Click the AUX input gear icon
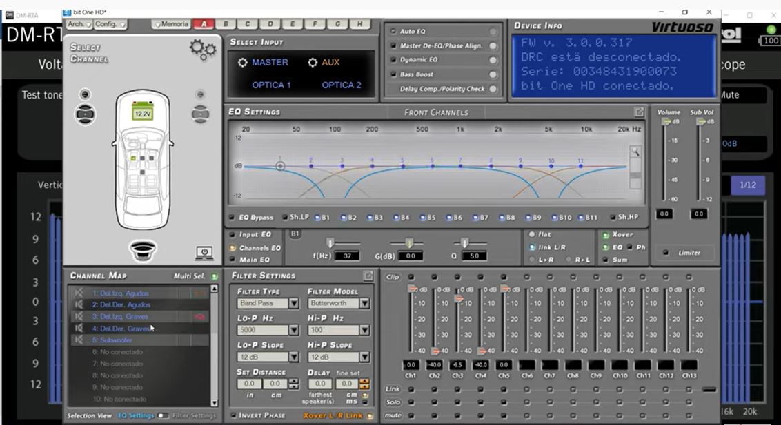 point(313,63)
